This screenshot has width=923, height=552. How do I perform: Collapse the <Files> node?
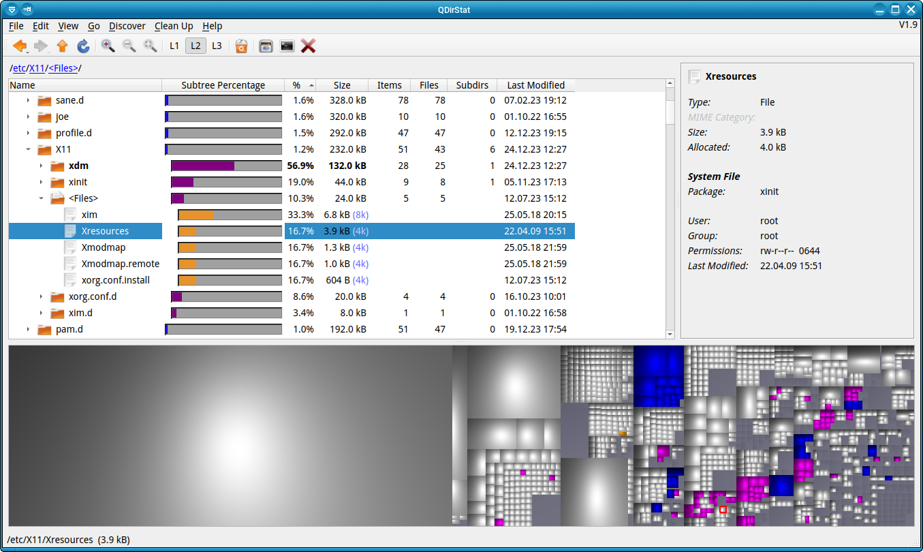(41, 198)
